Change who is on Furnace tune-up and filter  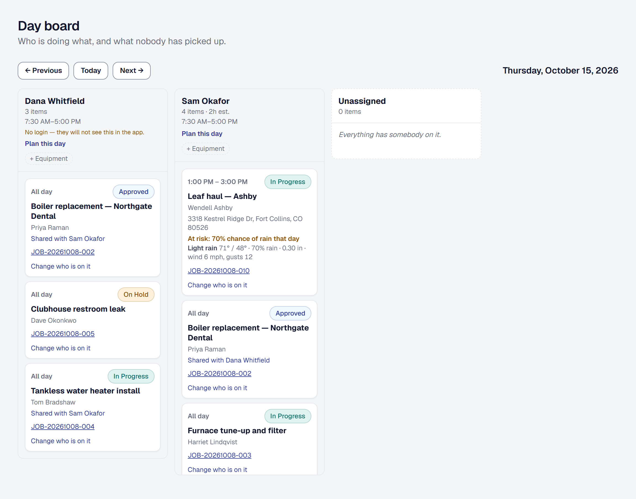tap(218, 470)
